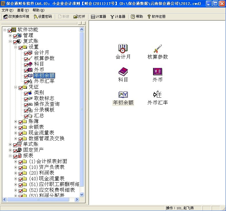Select 操作及查询 in the tree

click(x=47, y=104)
